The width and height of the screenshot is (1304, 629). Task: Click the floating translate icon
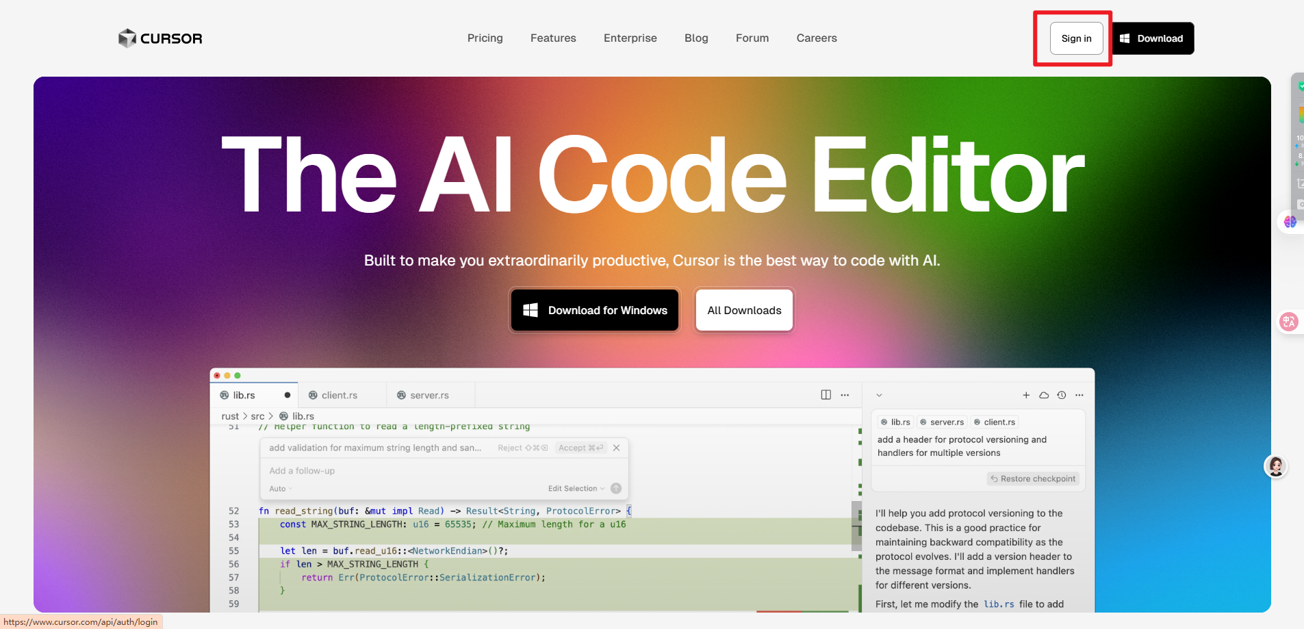pos(1289,321)
